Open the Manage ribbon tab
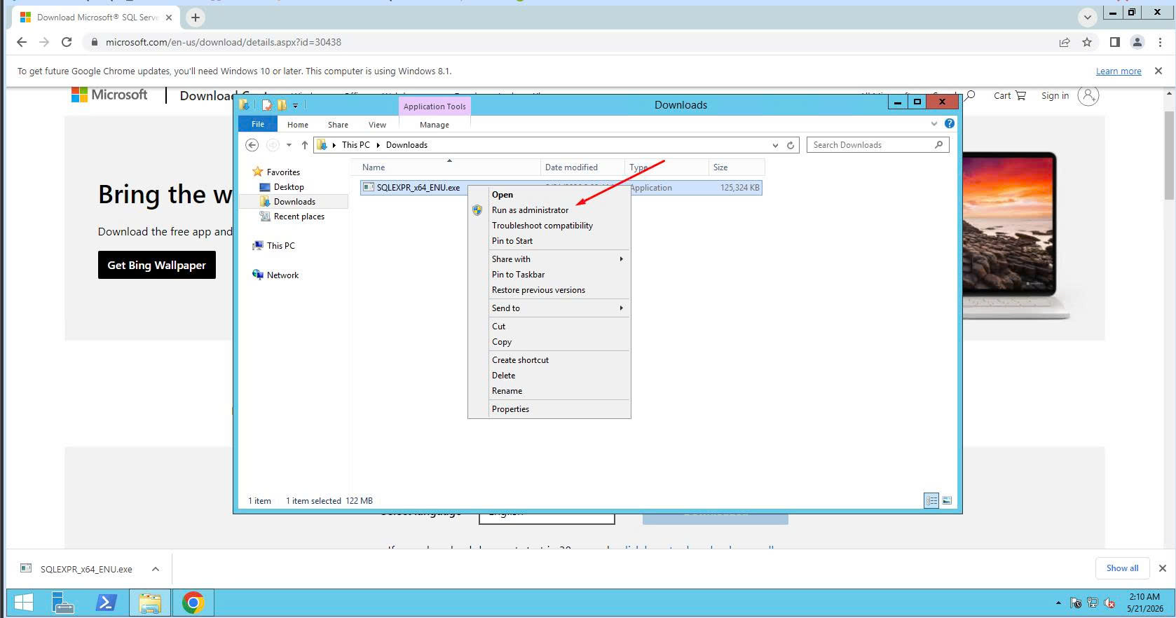1176x618 pixels. pyautogui.click(x=435, y=125)
